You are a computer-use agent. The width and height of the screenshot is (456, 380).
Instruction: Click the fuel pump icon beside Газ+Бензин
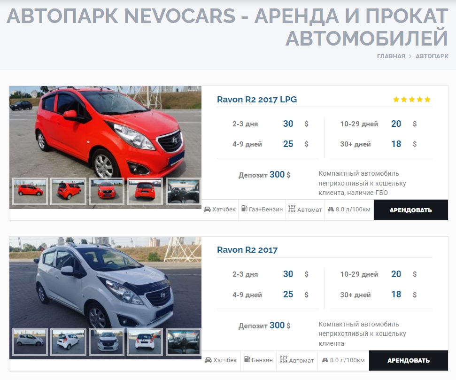[244, 209]
